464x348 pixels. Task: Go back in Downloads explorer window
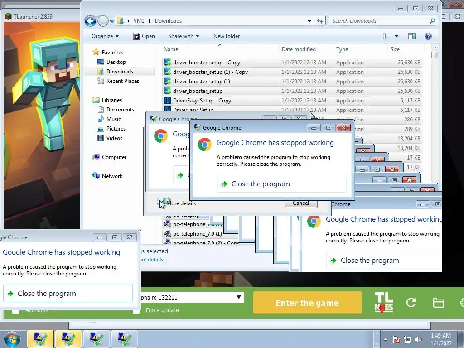90,21
